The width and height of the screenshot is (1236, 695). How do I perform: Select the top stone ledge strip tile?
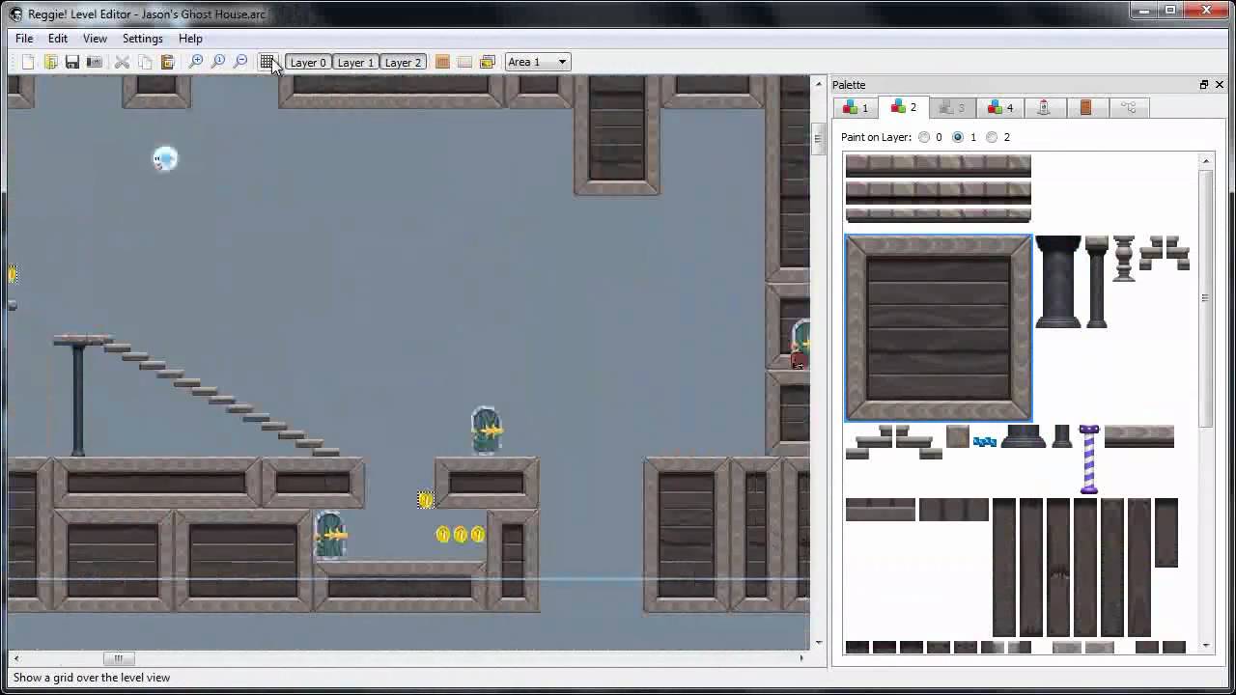[939, 165]
